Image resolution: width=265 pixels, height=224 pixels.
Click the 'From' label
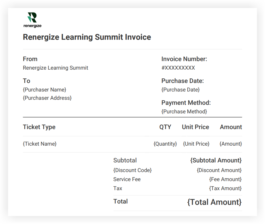tap(30, 59)
